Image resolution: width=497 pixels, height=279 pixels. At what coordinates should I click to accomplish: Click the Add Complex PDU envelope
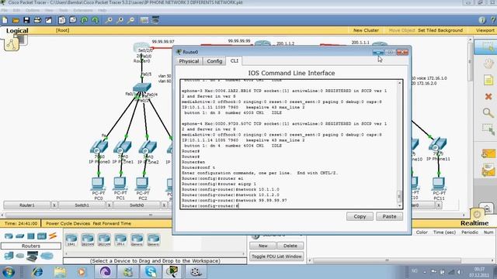pyautogui.click(x=488, y=170)
